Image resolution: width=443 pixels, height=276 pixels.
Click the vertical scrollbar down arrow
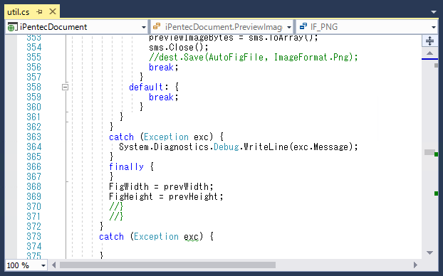429,253
